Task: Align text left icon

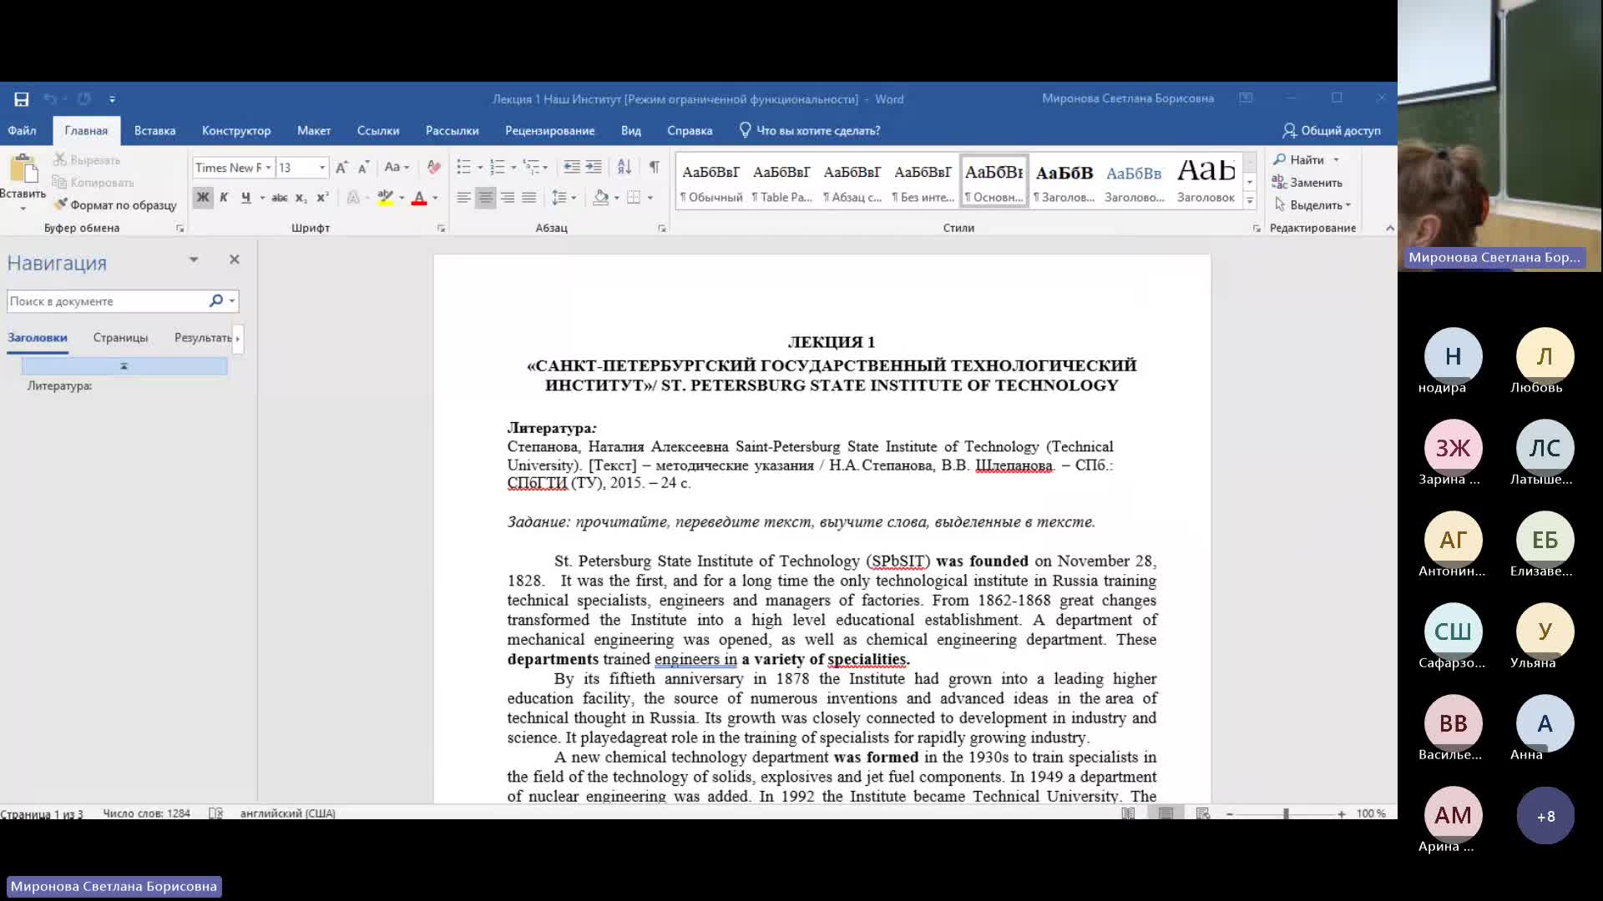Action: (464, 198)
